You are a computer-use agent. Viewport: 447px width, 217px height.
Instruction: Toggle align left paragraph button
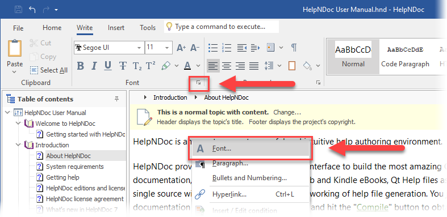point(213,66)
